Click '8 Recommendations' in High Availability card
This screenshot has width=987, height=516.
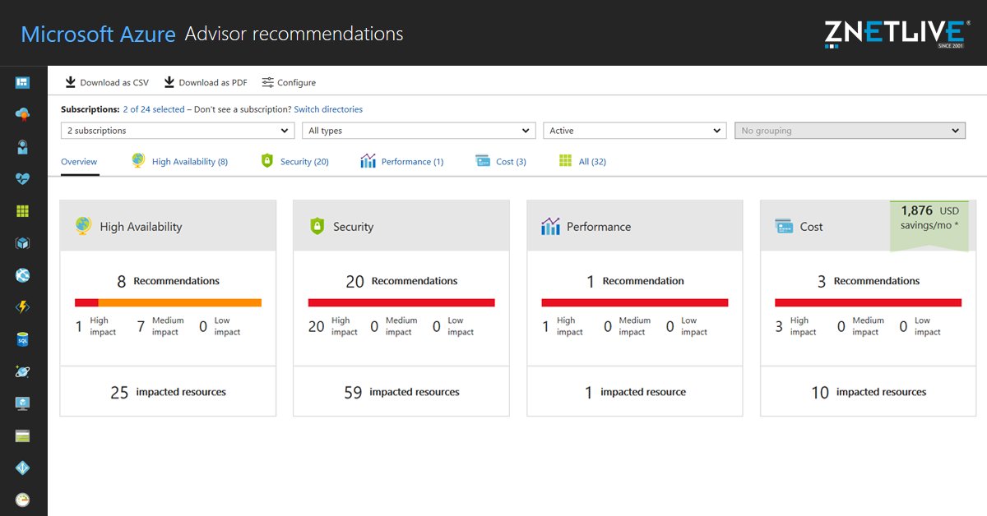tap(168, 281)
